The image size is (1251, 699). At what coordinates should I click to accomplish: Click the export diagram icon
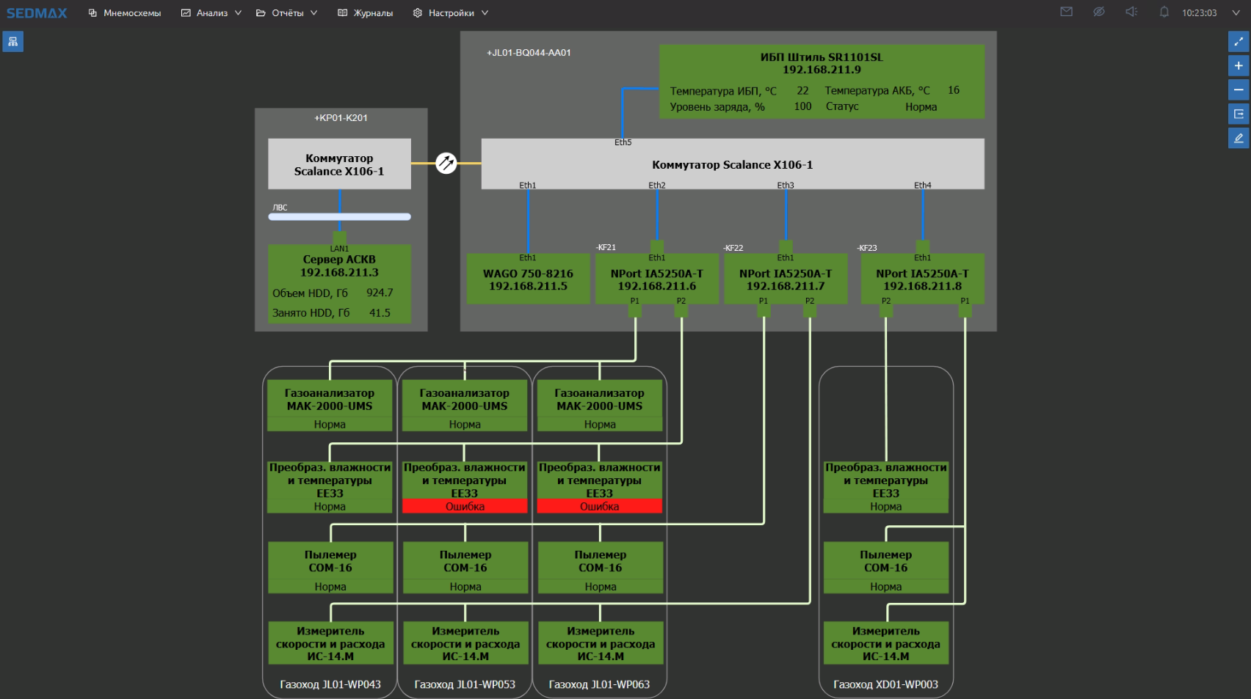coord(1238,114)
